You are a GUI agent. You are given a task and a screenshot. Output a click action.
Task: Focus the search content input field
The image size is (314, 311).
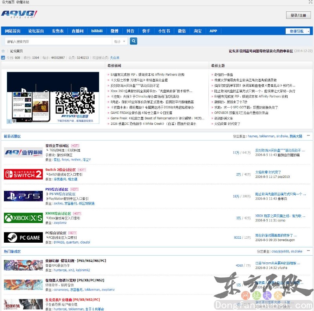[x=58, y=42]
